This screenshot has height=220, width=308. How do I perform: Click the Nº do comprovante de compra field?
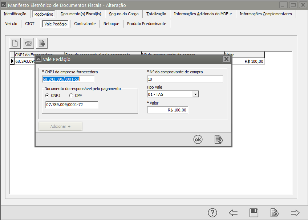(x=185, y=80)
